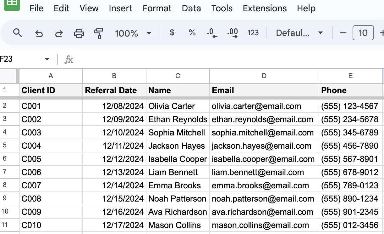Select cell emma.brooks@email.com
384x234 pixels.
click(264, 185)
